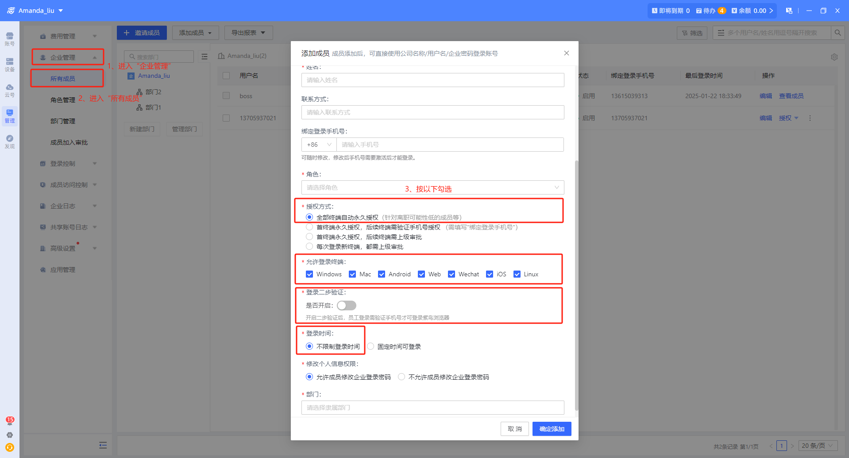Uncheck the Android terminal checkbox
849x458 pixels.
[382, 274]
